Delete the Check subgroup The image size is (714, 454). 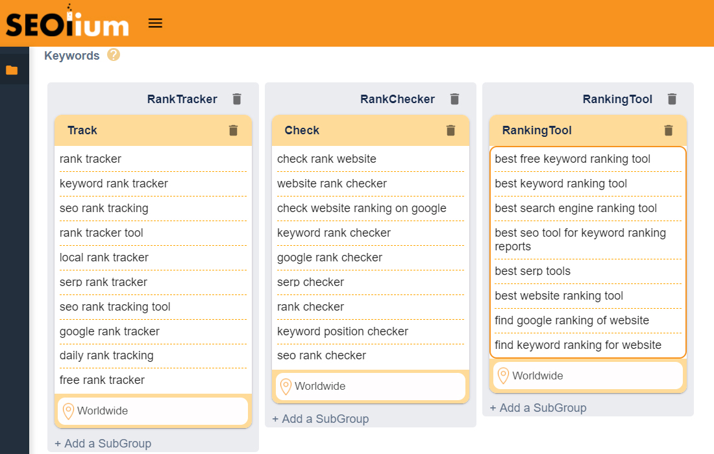(451, 130)
